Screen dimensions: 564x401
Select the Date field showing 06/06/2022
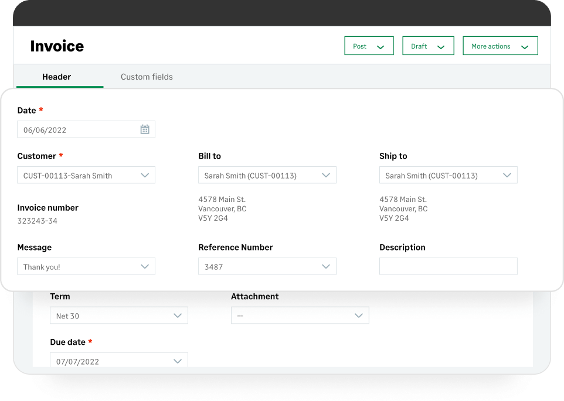(76, 129)
